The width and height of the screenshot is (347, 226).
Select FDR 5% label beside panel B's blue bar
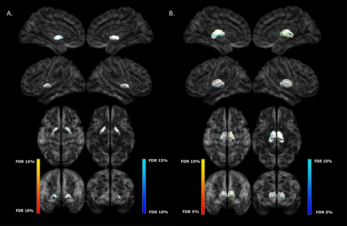point(324,212)
